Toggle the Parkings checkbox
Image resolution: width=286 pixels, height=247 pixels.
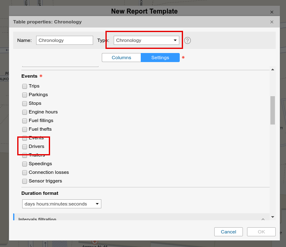click(25, 95)
